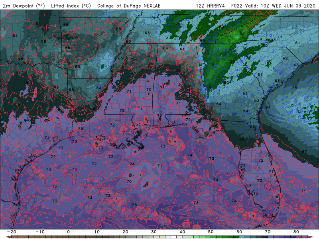Click the "2m Dewpoint (°F)" title text

[x=24, y=6]
